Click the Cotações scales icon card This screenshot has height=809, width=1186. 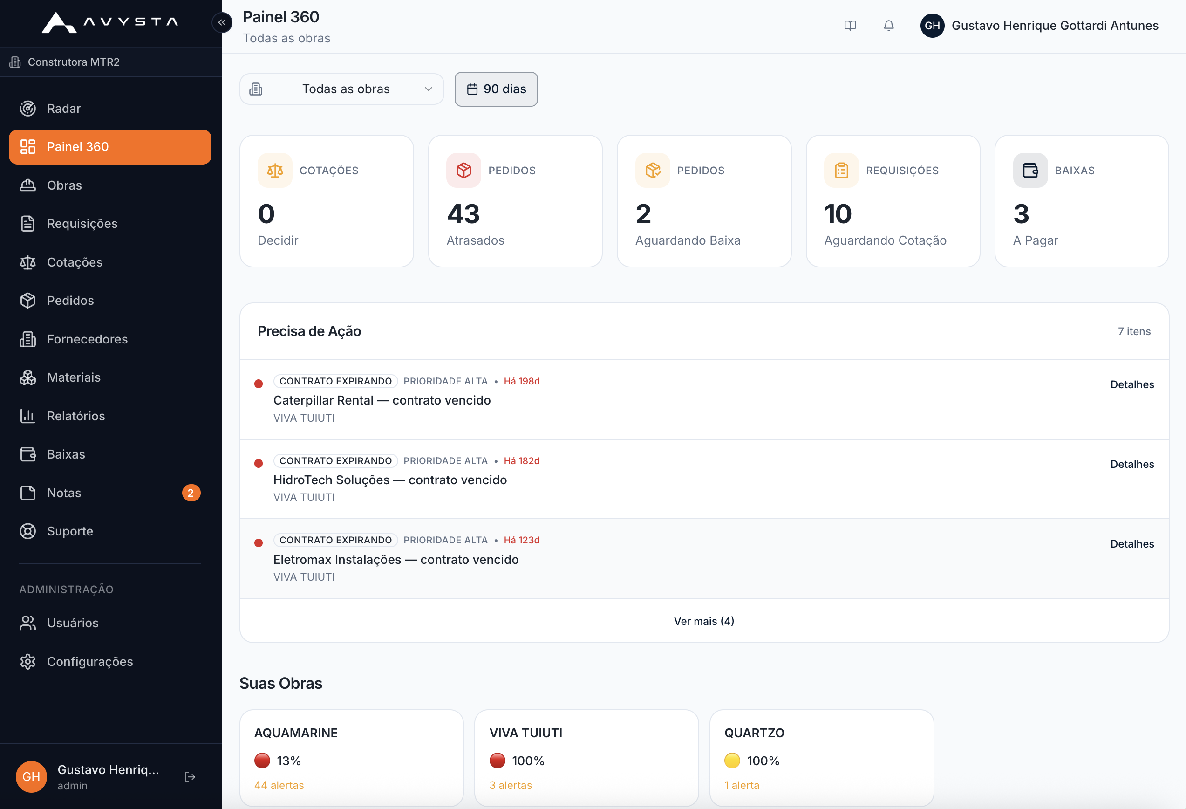tap(275, 171)
